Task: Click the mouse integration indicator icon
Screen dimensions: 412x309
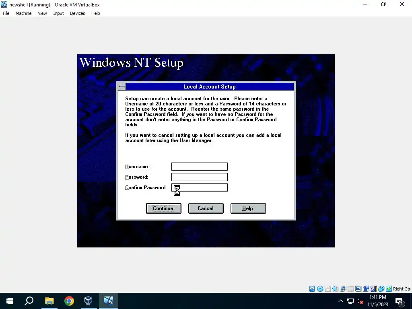Action: [381, 289]
